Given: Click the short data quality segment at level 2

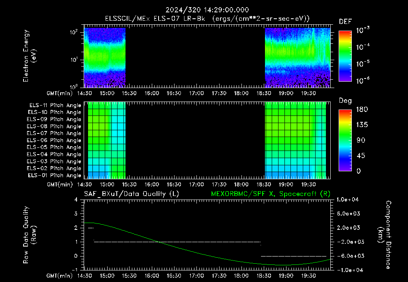Looking at the screenshot, I should pos(90,228).
